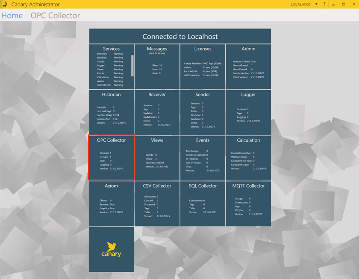Select the 'Receiver: Running' row in Services
The width and height of the screenshot is (359, 279).
click(x=110, y=58)
